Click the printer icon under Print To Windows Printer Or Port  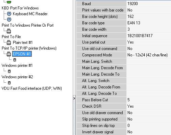[x=9, y=31]
